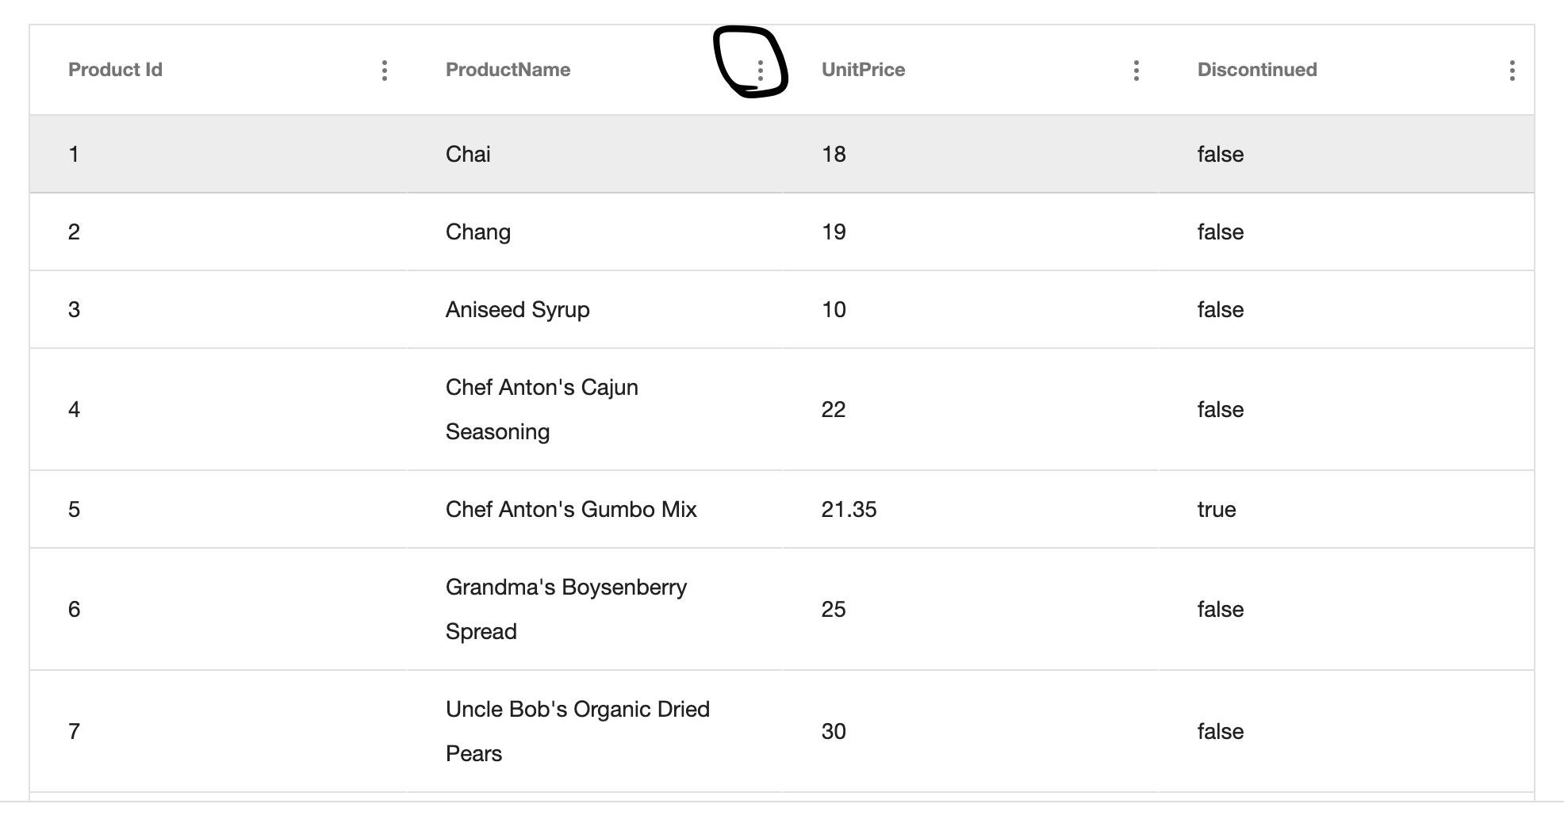
Task: Click the UnitPrice column header
Action: 864,70
